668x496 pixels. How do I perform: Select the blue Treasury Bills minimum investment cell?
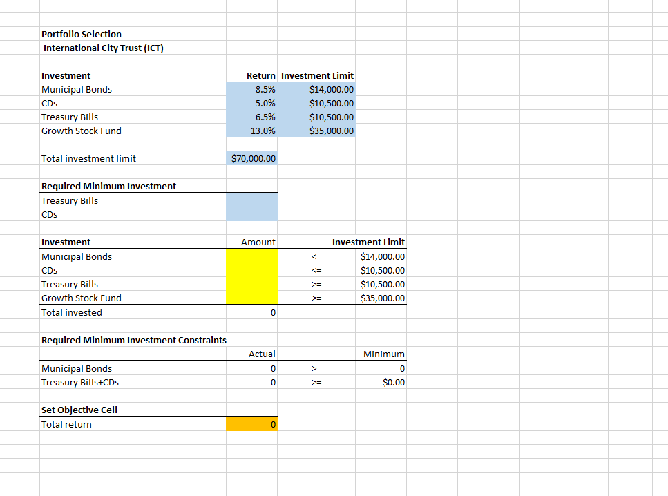(251, 200)
